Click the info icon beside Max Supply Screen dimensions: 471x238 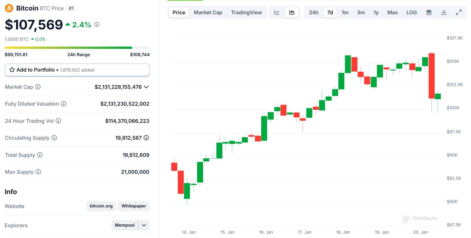coord(38,172)
